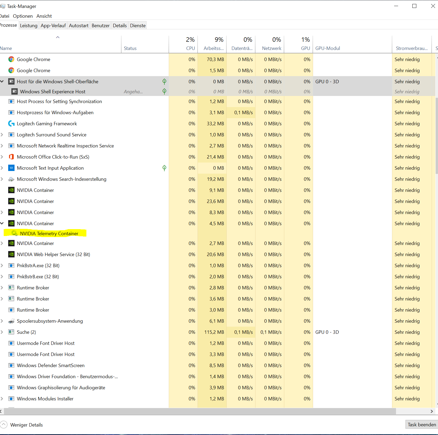This screenshot has height=435, width=438.
Task: Sort by the GPU-Modul column header
Action: 352,44
